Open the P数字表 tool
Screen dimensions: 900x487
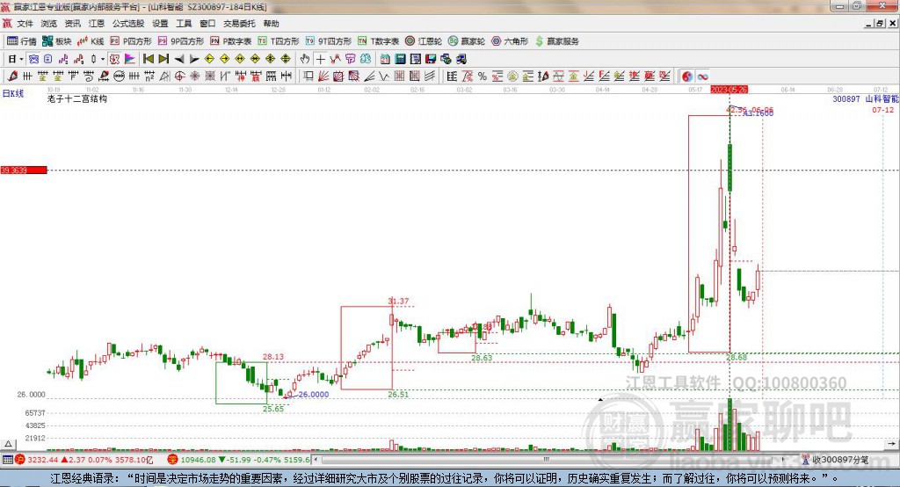pos(231,41)
